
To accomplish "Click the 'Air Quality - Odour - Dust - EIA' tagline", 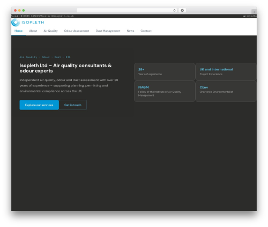I will coord(45,57).
